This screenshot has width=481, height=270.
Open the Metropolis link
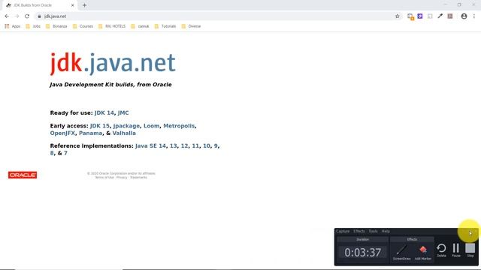pyautogui.click(x=179, y=126)
